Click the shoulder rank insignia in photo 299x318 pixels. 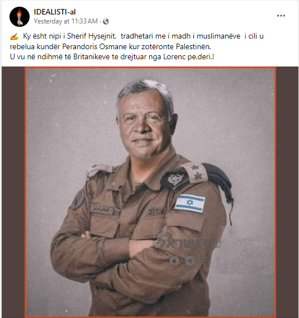tap(196, 172)
